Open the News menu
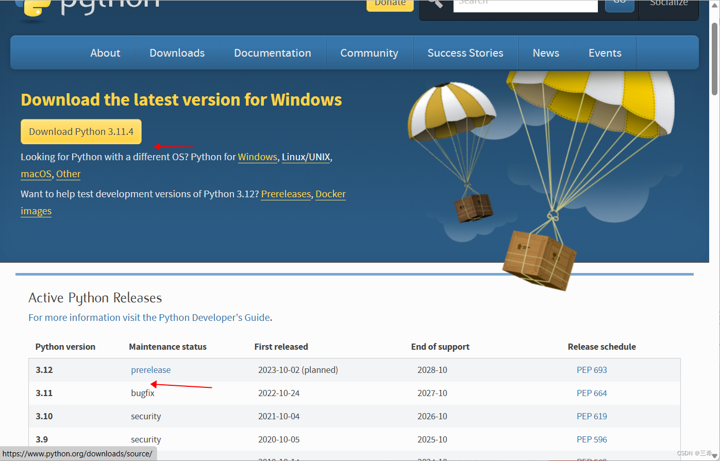Image resolution: width=720 pixels, height=461 pixels. [546, 53]
